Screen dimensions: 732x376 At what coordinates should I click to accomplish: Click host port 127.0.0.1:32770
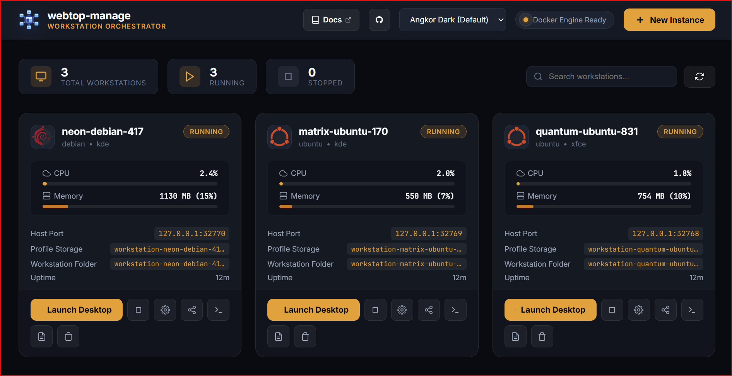click(192, 233)
